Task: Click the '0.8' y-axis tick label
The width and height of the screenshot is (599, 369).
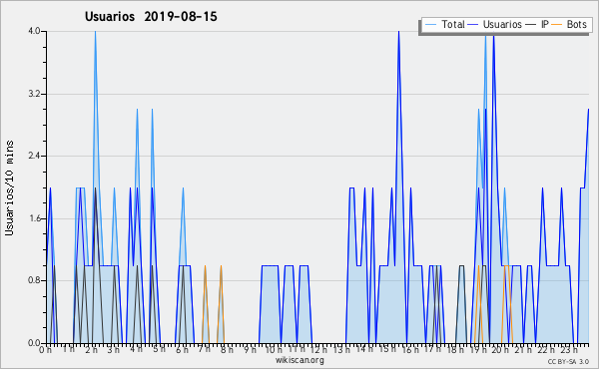Action: 34,281
